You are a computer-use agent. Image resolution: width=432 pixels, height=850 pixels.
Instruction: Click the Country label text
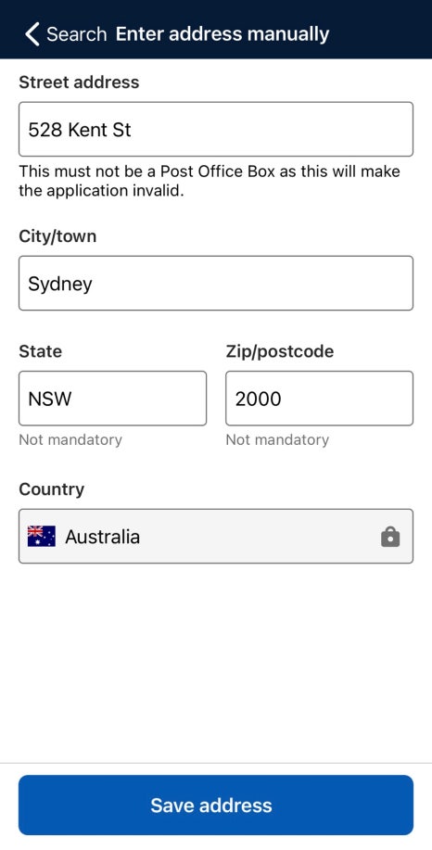coord(52,489)
